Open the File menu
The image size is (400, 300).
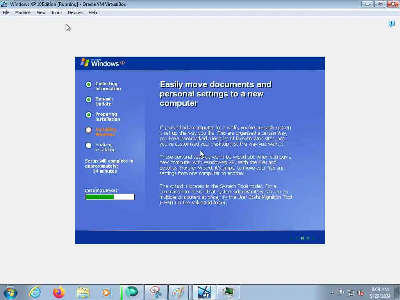point(6,12)
